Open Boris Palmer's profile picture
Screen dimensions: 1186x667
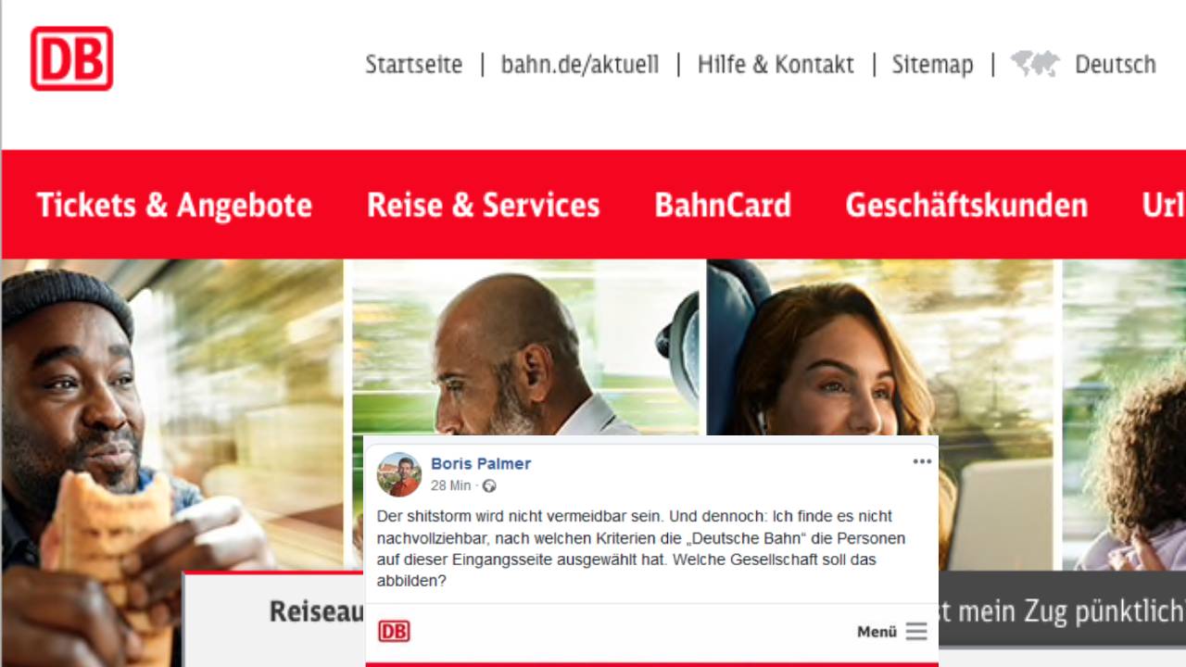pyautogui.click(x=399, y=474)
